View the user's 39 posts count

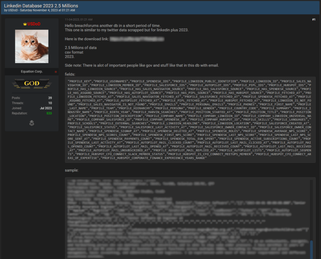(x=50, y=98)
